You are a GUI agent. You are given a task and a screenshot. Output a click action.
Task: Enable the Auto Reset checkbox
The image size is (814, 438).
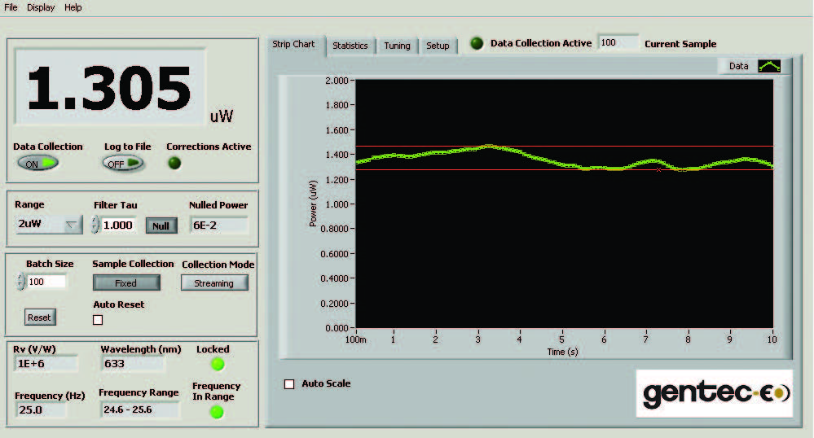99,320
